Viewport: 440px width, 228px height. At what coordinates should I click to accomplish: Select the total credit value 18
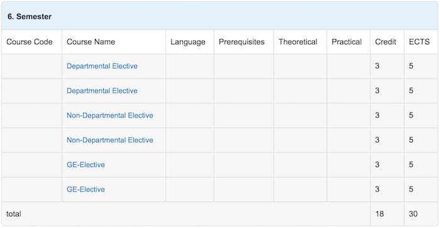pos(380,214)
